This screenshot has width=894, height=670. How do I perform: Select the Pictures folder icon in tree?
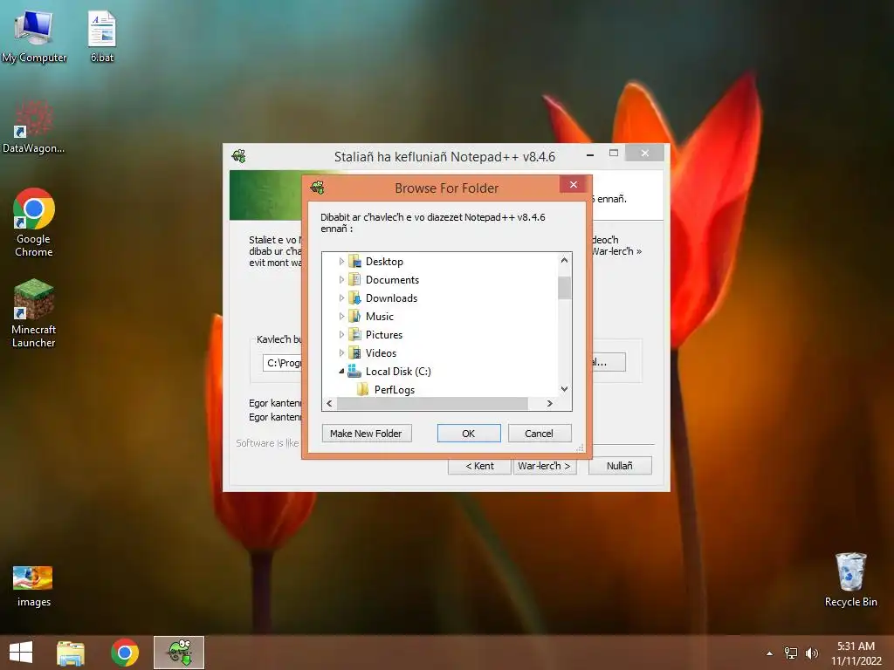coord(354,334)
